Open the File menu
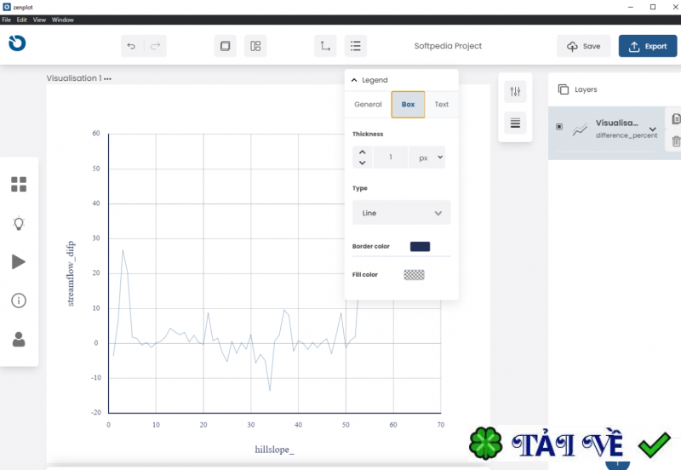 point(7,20)
